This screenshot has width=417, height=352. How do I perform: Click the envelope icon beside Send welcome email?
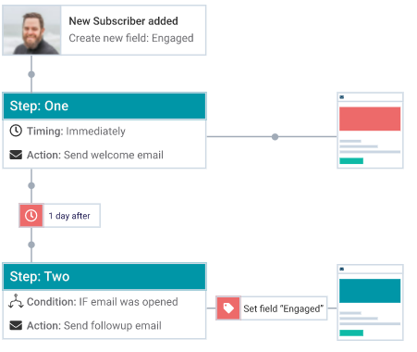[16, 155]
